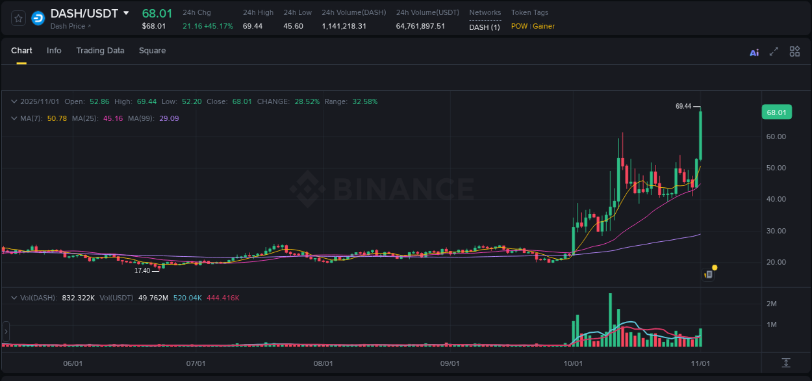Open the Binance AI assistant
Image resolution: width=812 pixels, height=381 pixels.
point(754,51)
